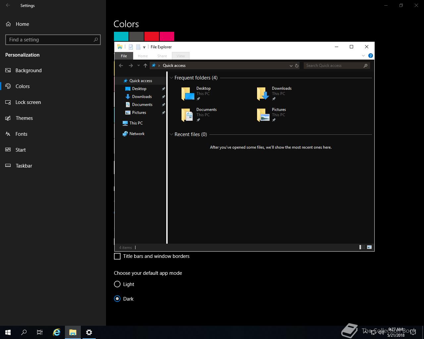Click the 4 items status bar text
The image size is (424, 339).
(x=126, y=248)
